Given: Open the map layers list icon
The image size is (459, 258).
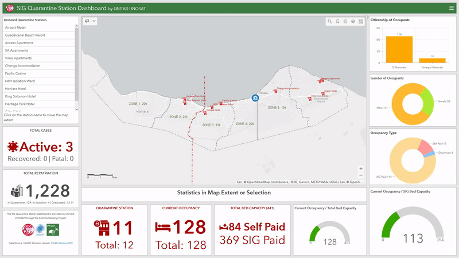Looking at the screenshot, I should pyautogui.click(x=353, y=22).
